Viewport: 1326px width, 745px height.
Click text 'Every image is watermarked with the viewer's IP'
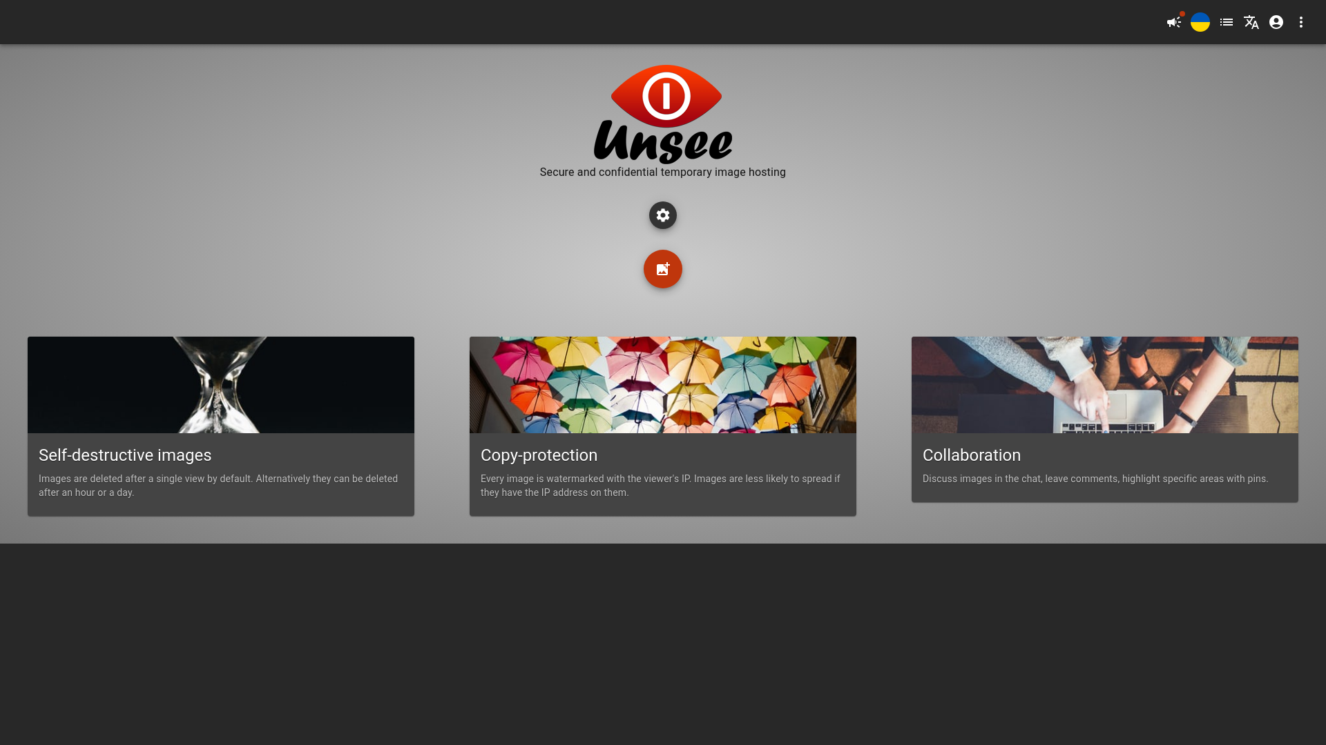[x=586, y=479]
